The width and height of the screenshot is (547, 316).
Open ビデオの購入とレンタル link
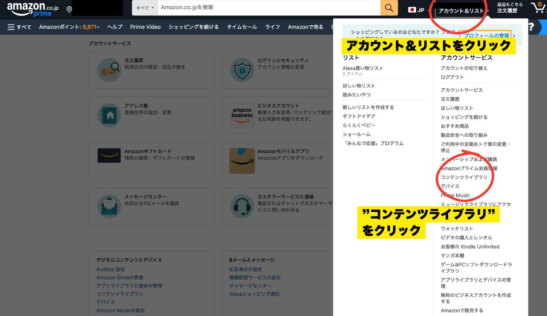coord(466,238)
